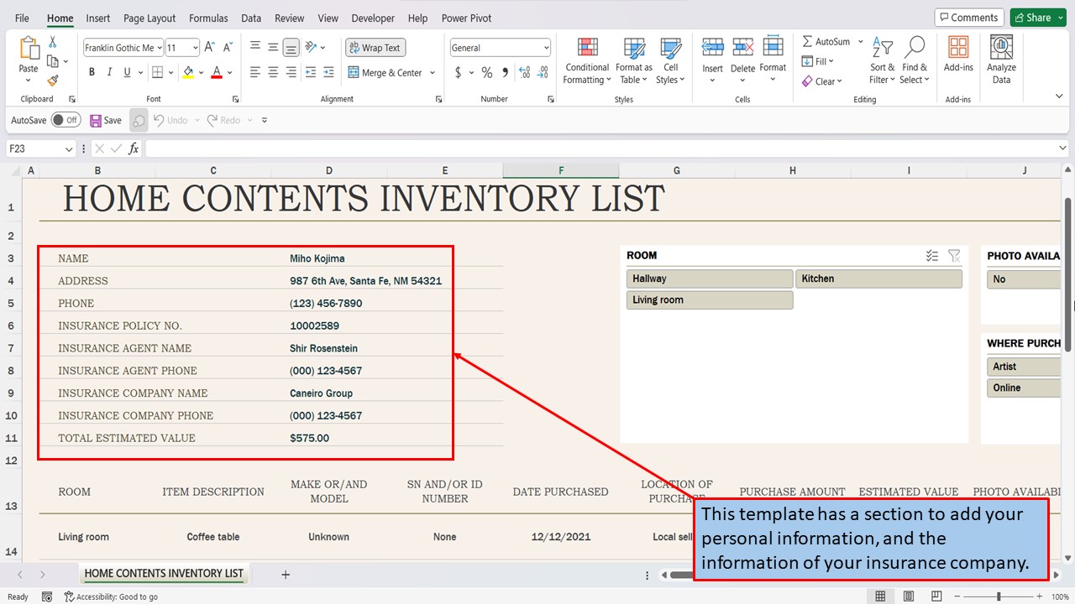The width and height of the screenshot is (1075, 604).
Task: Toggle bold formatting
Action: pos(92,71)
